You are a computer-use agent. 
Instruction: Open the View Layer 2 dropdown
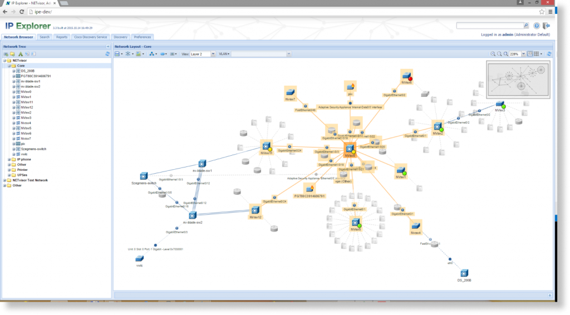coord(213,54)
